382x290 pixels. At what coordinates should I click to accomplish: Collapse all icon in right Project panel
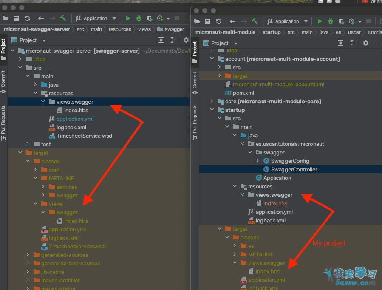[x=351, y=43]
